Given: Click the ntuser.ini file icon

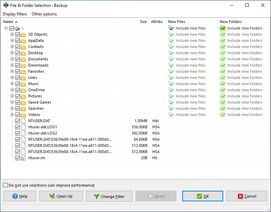Looking at the screenshot, I should pyautogui.click(x=23, y=158).
